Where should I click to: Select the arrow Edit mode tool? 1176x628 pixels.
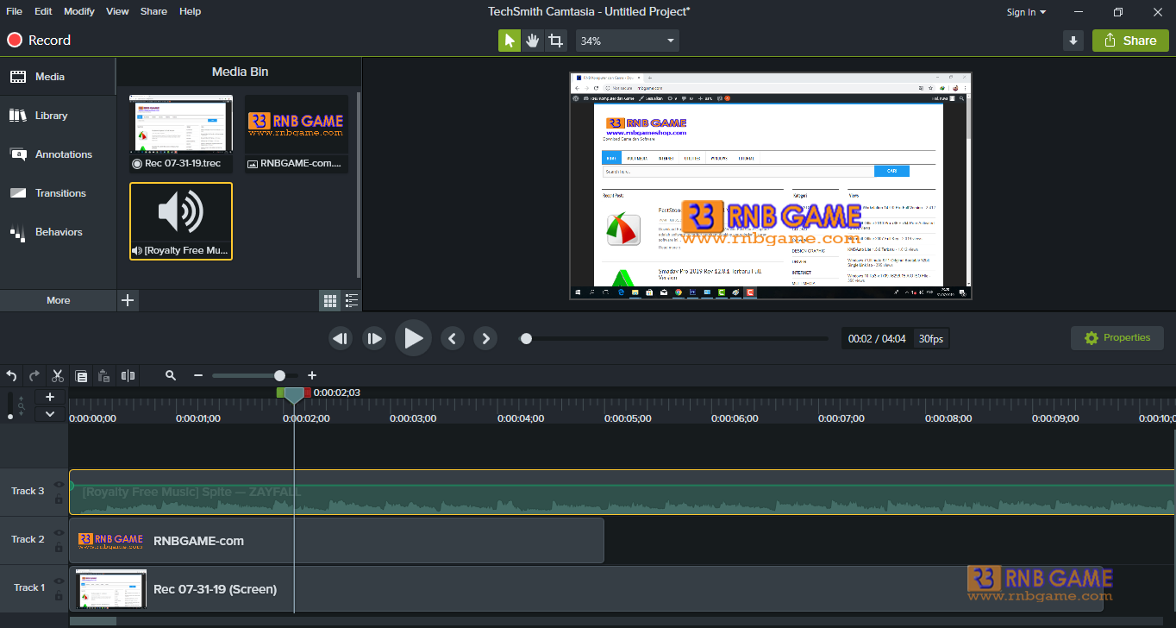tap(510, 41)
